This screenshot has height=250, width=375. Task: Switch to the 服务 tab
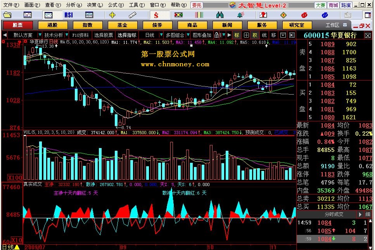(262, 25)
